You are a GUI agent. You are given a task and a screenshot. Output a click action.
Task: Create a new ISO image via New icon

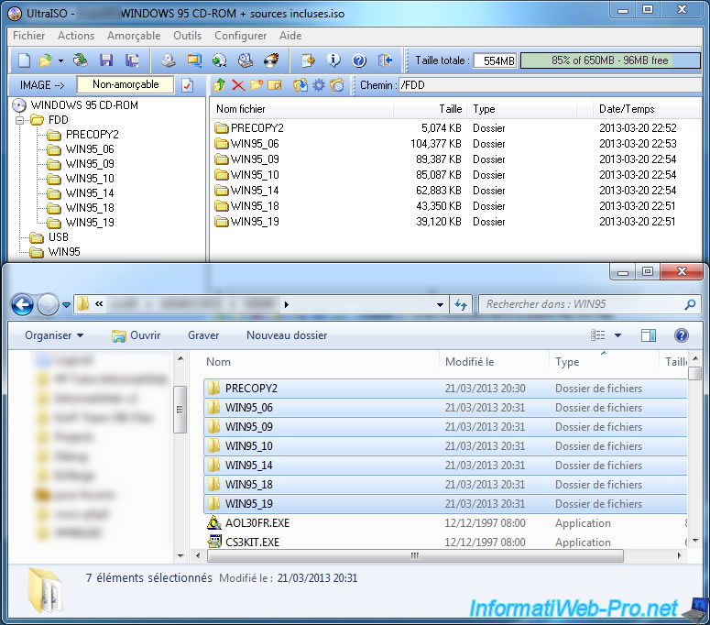point(25,60)
